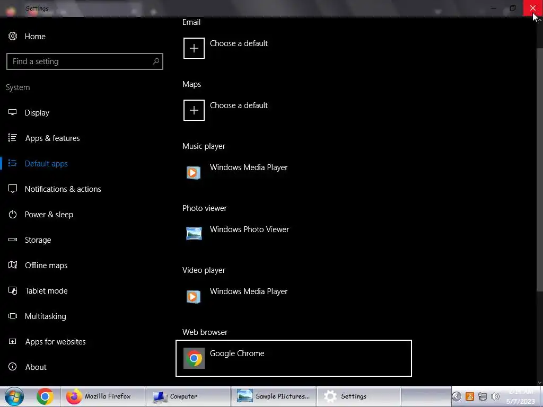Select the Apps & features list icon

coord(13,138)
